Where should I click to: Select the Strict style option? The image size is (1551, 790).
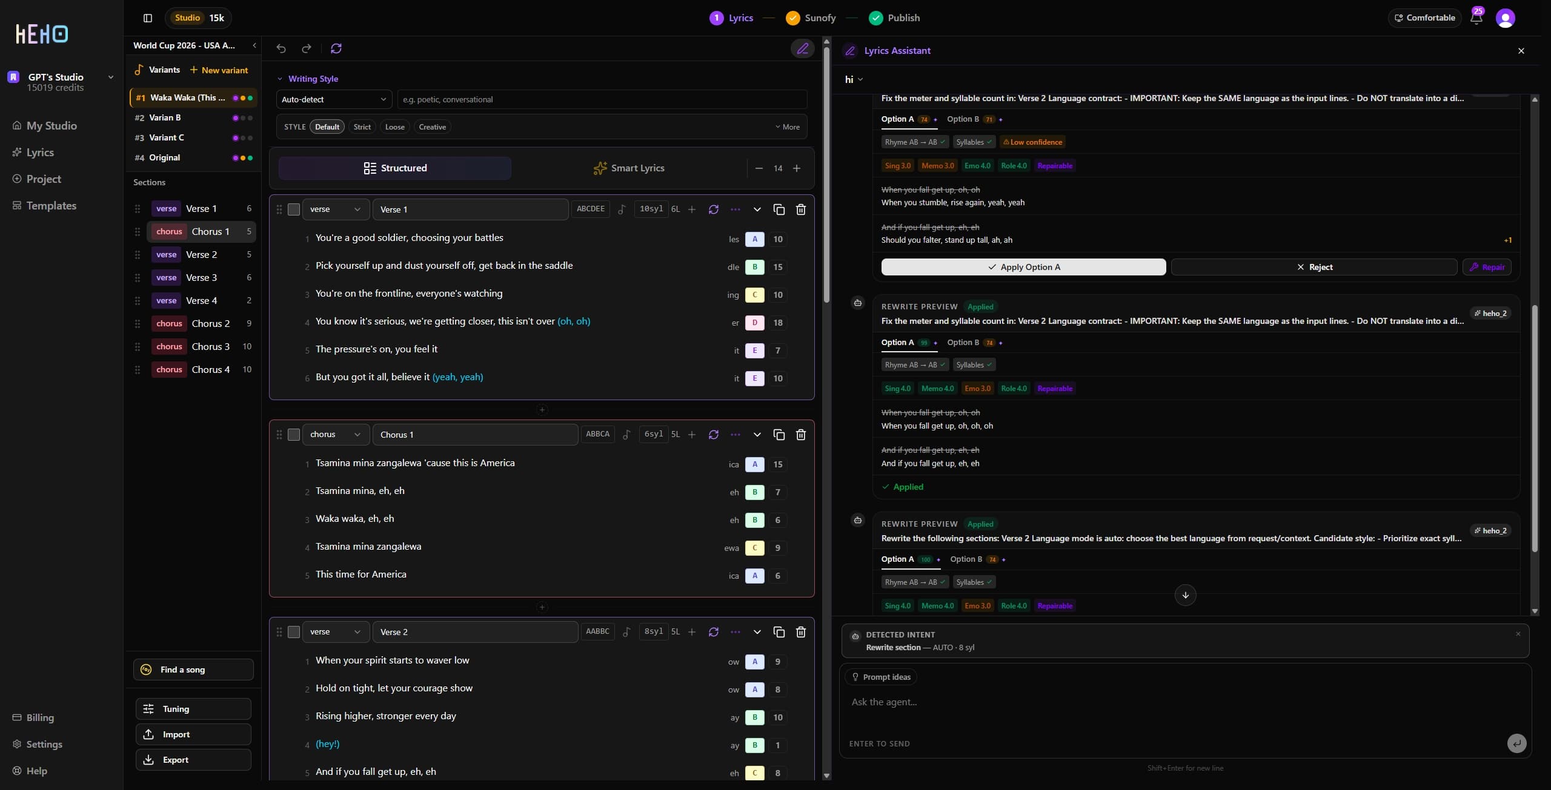(x=362, y=127)
